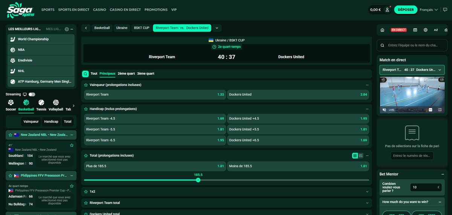Collapse the Philippines FFV Preseason league group

pos(72,176)
